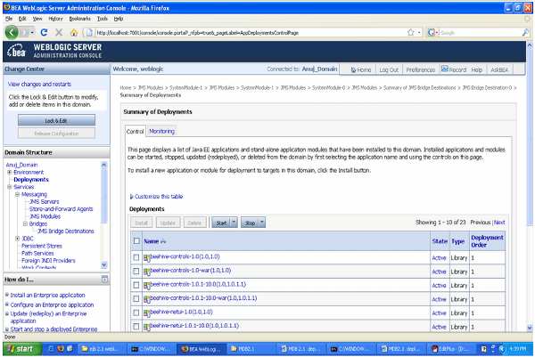Toggle select-all checkbox in table header
The height and width of the screenshot is (357, 535).
tap(136, 241)
